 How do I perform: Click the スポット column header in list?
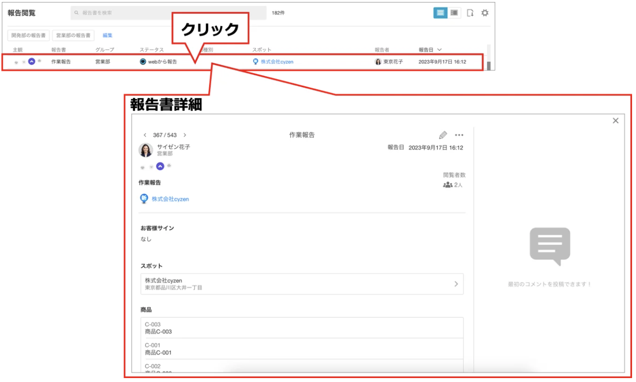pyautogui.click(x=262, y=50)
